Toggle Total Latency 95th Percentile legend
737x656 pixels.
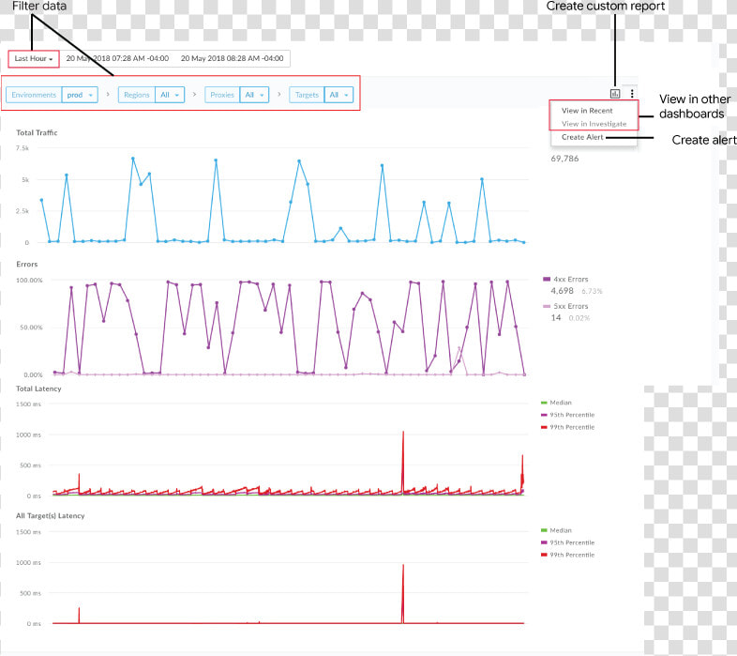[x=568, y=415]
